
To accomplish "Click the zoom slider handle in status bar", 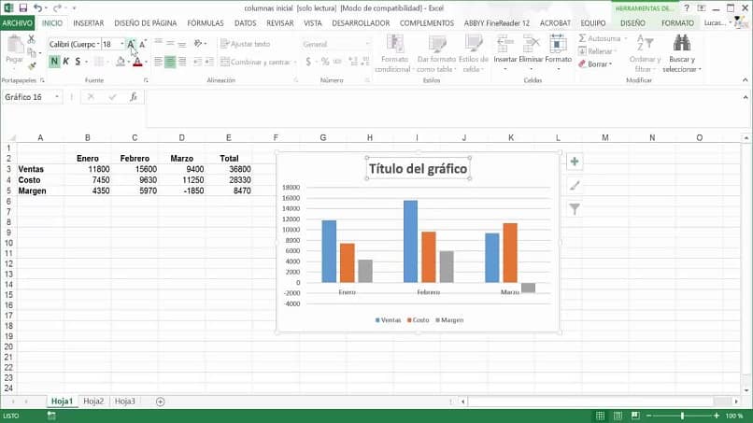I will [682, 416].
